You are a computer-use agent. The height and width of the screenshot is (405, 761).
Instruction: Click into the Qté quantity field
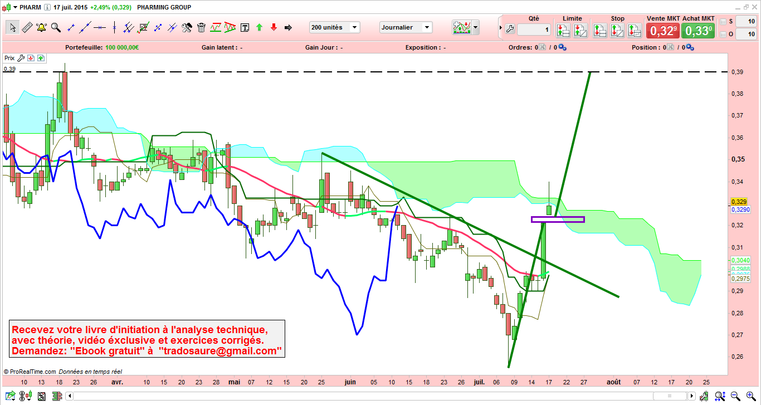tap(534, 30)
